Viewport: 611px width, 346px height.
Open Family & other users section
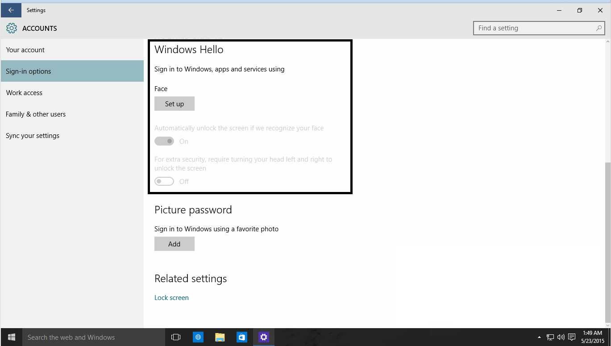(72, 114)
